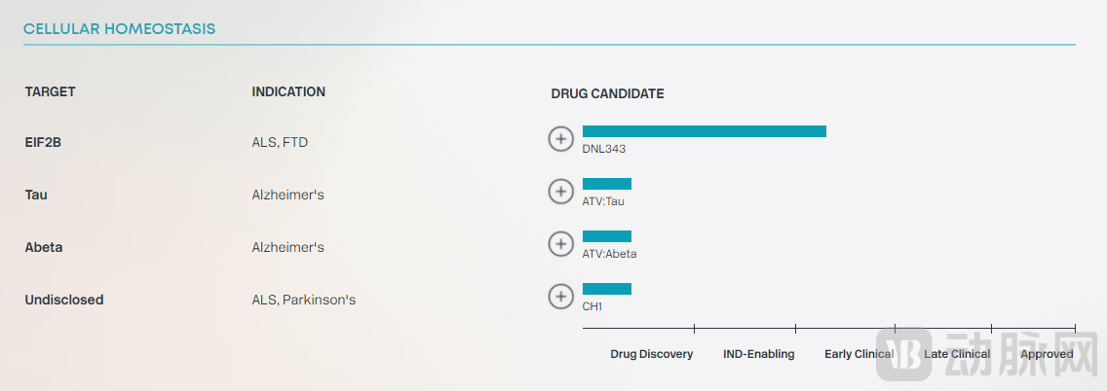
Task: Expand the ATV:Abeta plus icon
Action: 560,243
